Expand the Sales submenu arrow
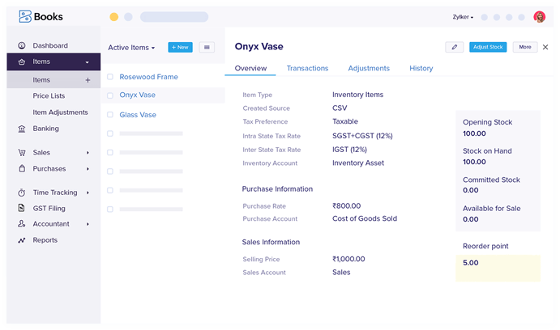Image resolution: width=560 pixels, height=330 pixels. click(88, 153)
